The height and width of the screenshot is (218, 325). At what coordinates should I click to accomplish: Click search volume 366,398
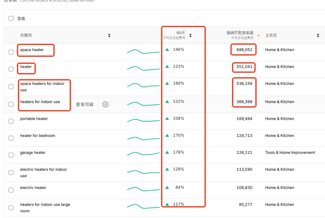pos(244,102)
